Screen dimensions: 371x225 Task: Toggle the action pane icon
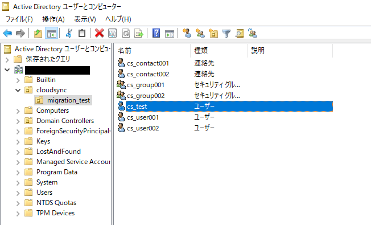click(x=170, y=33)
